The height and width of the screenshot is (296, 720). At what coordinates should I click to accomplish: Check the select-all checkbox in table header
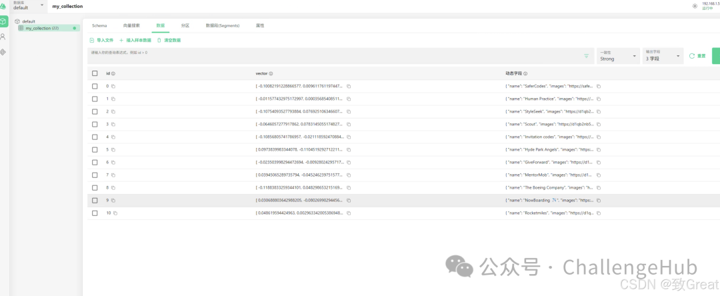pos(95,73)
